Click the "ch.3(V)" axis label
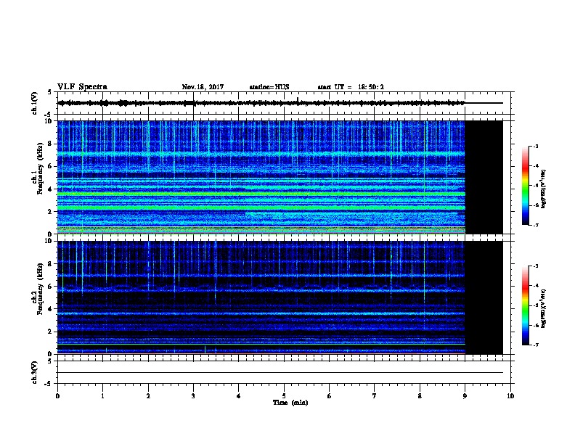 (x=34, y=372)
